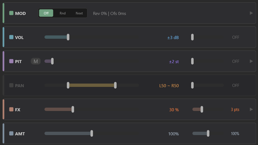Toggle the green MOD enable square

tap(11, 13)
